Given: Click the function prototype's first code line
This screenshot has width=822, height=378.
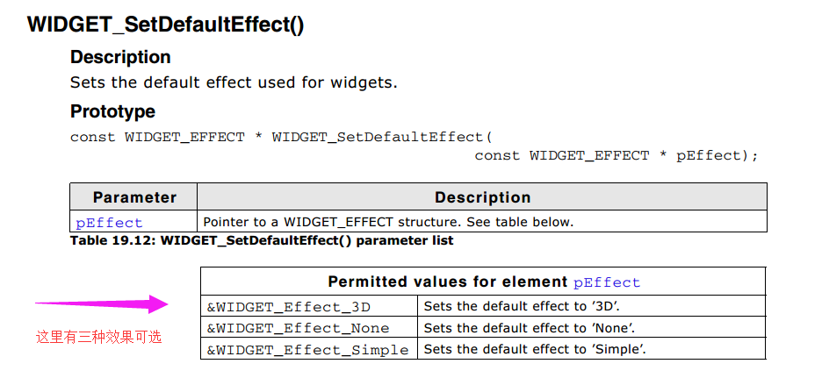Looking at the screenshot, I should pyautogui.click(x=282, y=138).
